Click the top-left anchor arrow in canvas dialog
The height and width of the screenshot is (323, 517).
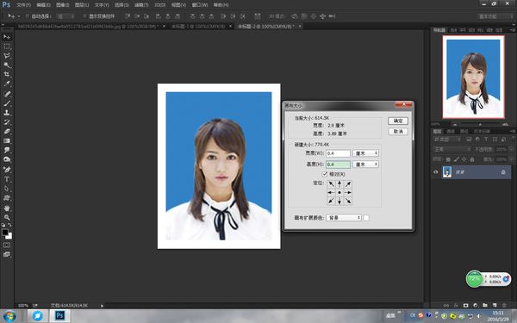coord(331,184)
